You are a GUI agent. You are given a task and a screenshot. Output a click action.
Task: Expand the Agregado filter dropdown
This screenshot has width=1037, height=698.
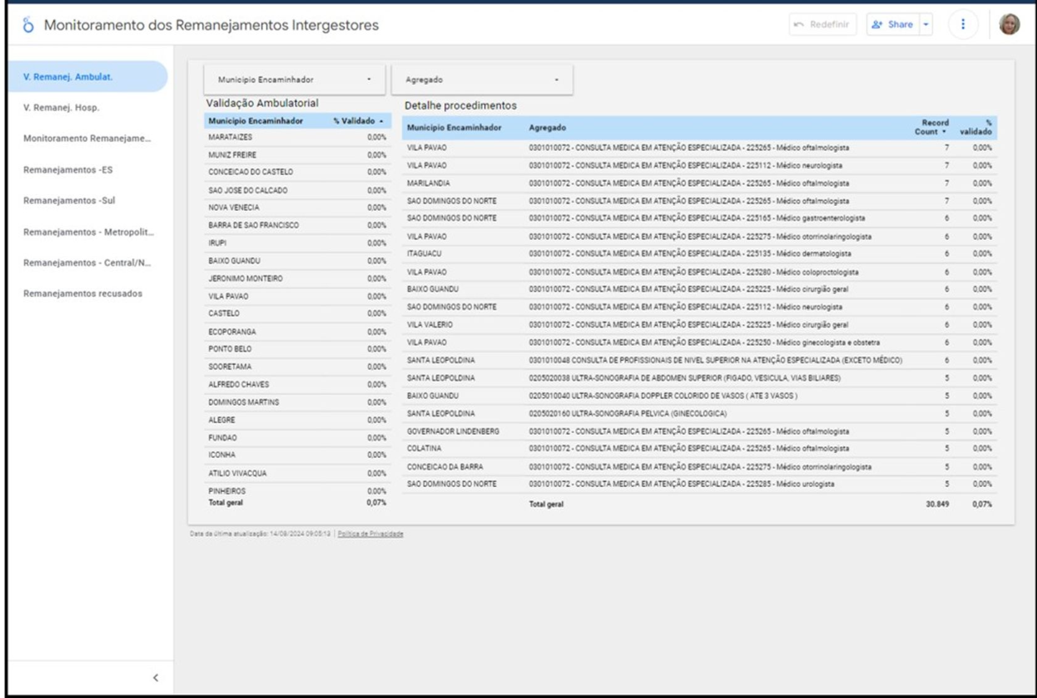point(482,79)
